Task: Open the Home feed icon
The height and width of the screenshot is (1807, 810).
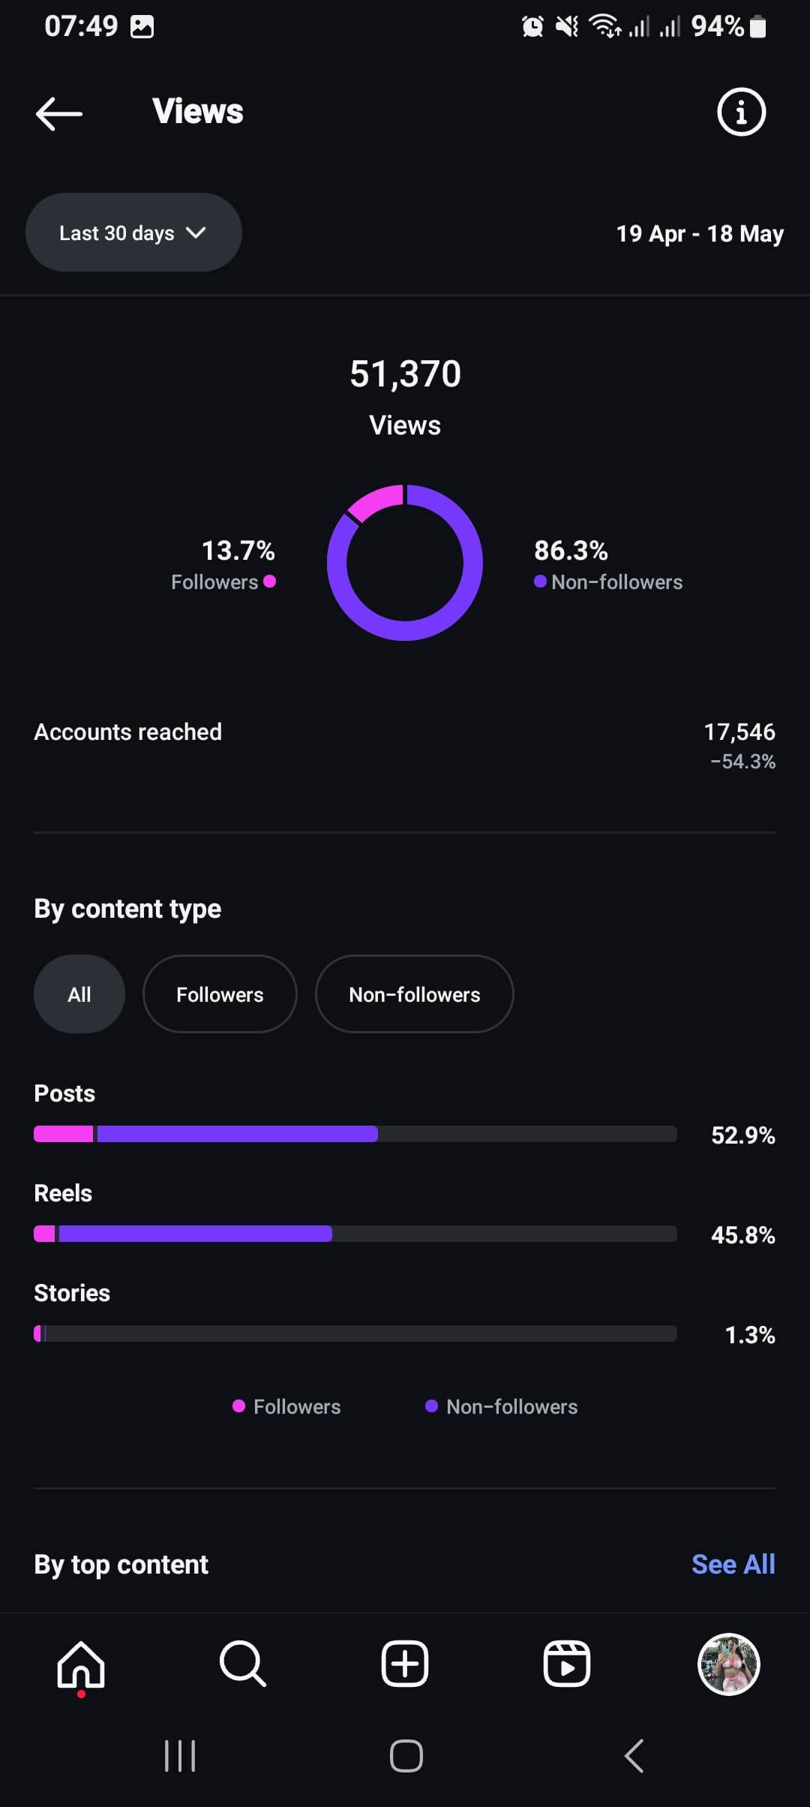Action: 81,1664
